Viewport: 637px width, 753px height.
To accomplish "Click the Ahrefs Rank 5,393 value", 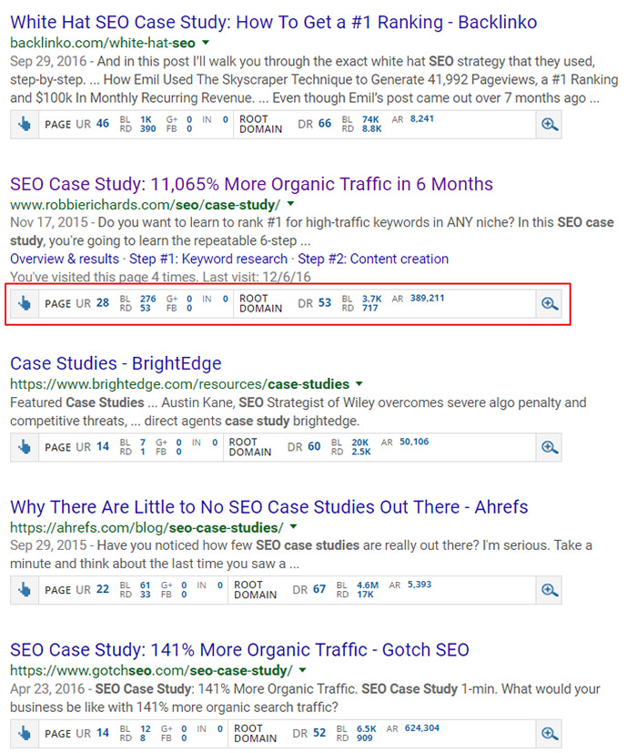I will (x=420, y=584).
